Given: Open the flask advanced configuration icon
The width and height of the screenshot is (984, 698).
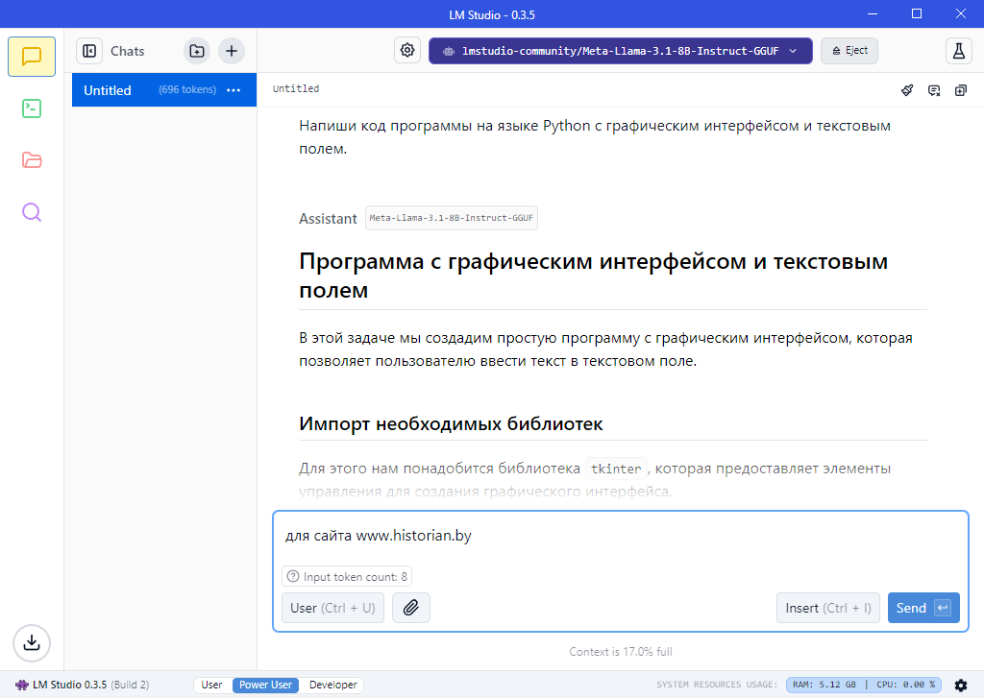Looking at the screenshot, I should click(958, 51).
